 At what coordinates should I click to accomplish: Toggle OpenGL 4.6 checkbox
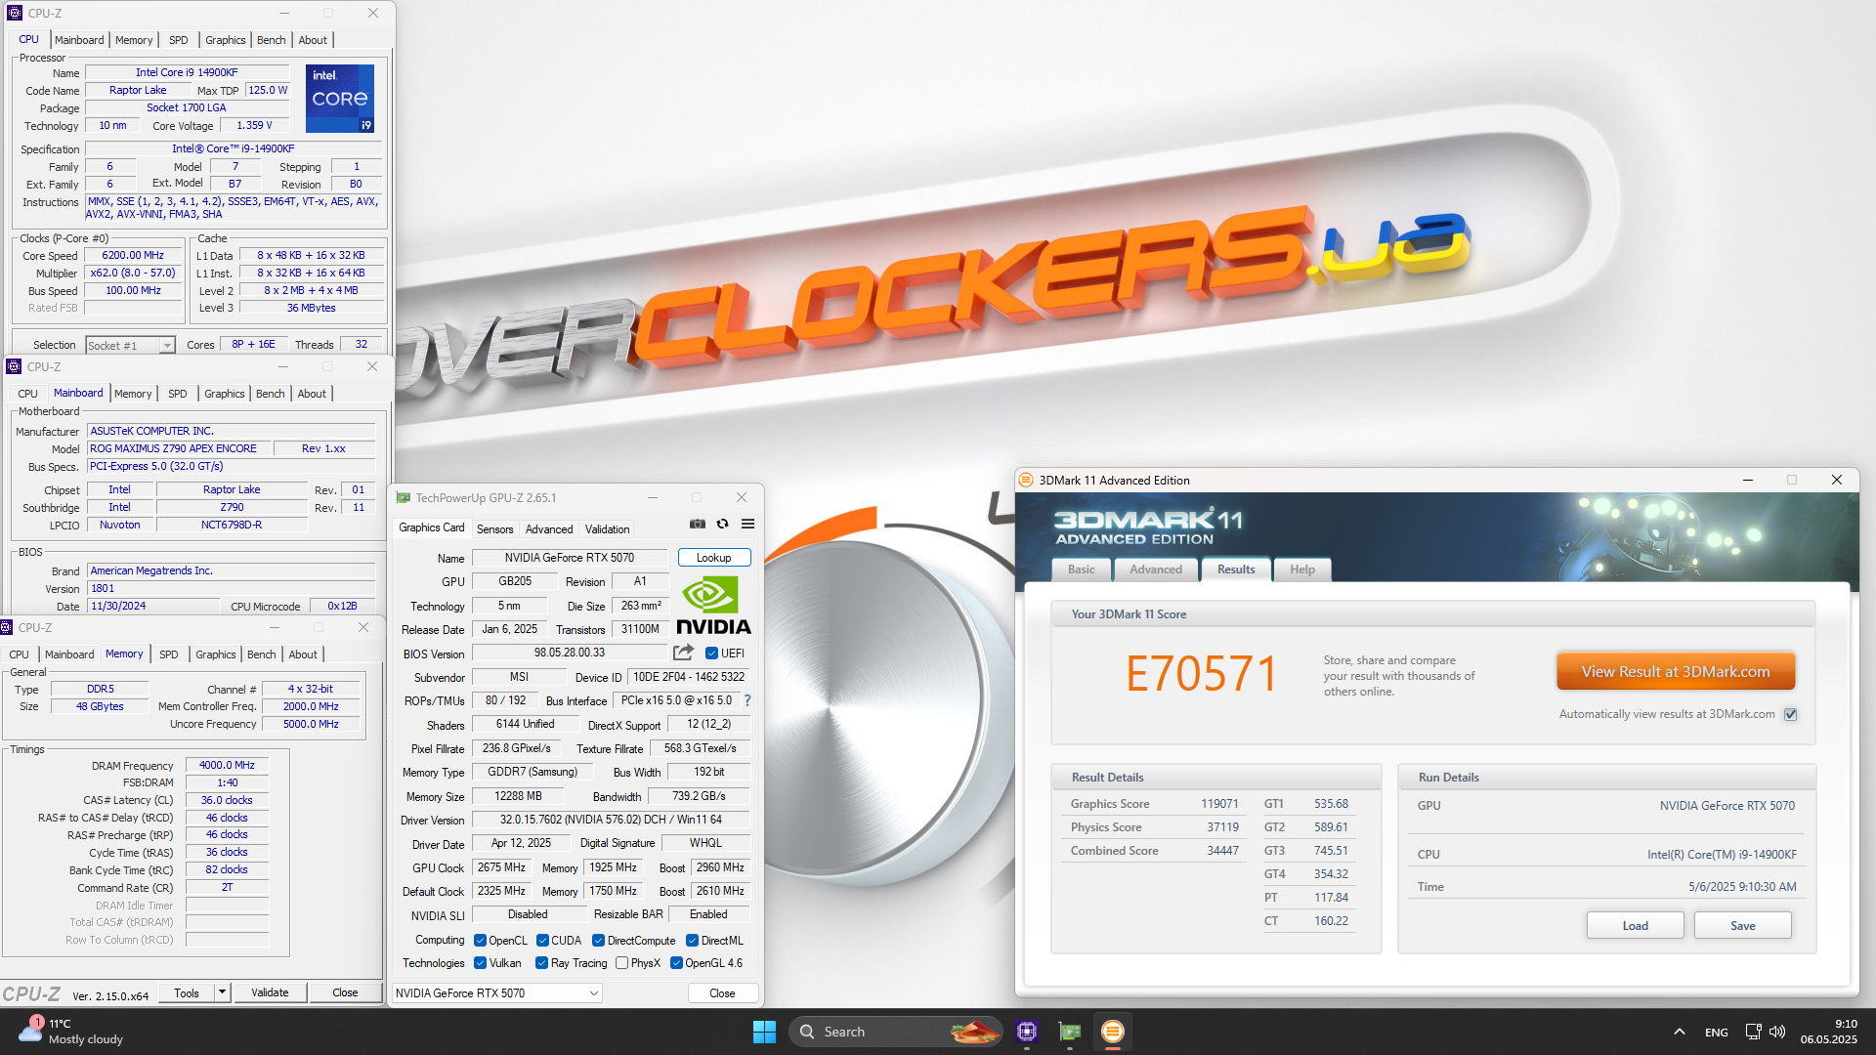pyautogui.click(x=676, y=963)
